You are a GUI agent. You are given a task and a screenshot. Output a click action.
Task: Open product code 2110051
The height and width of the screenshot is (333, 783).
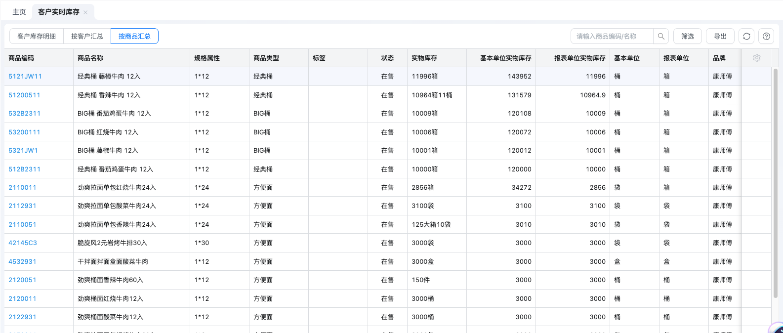(x=22, y=225)
